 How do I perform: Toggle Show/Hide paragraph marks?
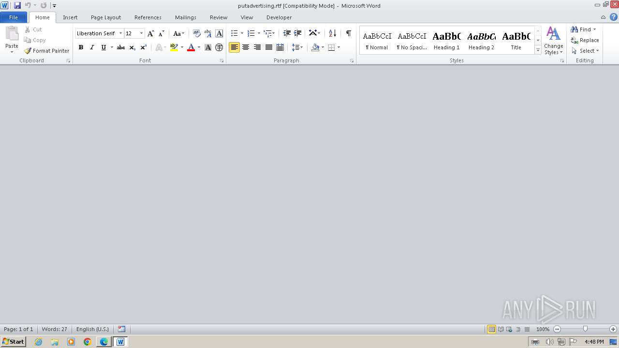point(348,33)
